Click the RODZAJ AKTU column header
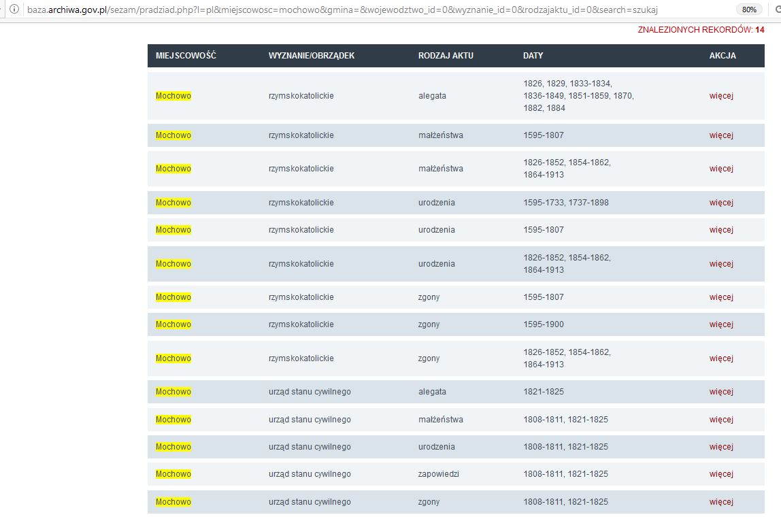This screenshot has height=521, width=781. click(x=446, y=56)
